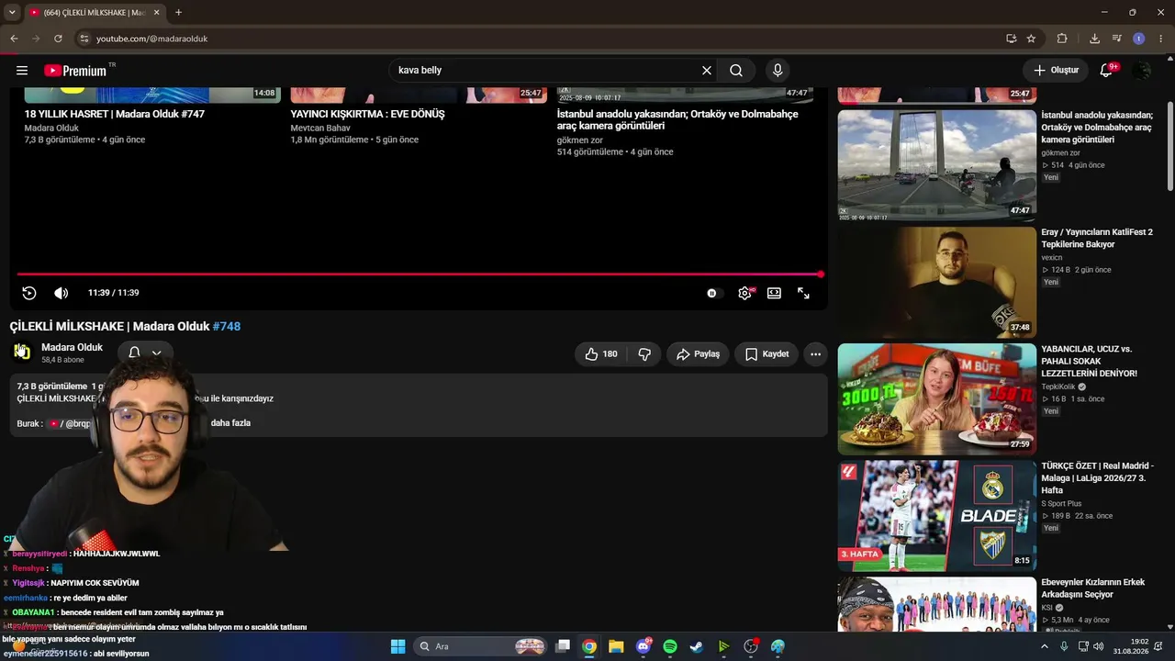The image size is (1175, 661).
Task: Open endscreen video YAYINCI KIŞKIRTMA
Action: click(x=367, y=114)
